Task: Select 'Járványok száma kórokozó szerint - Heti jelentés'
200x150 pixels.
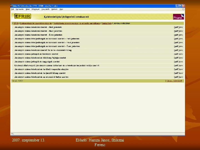Action: pos(38,27)
